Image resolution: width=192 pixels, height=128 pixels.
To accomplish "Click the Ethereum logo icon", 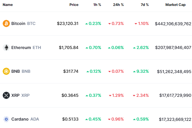I will [6, 48].
